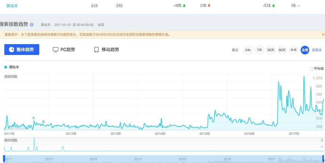Click the 1,070 axis value
Viewport: 325px width, 163px height.
point(318,78)
